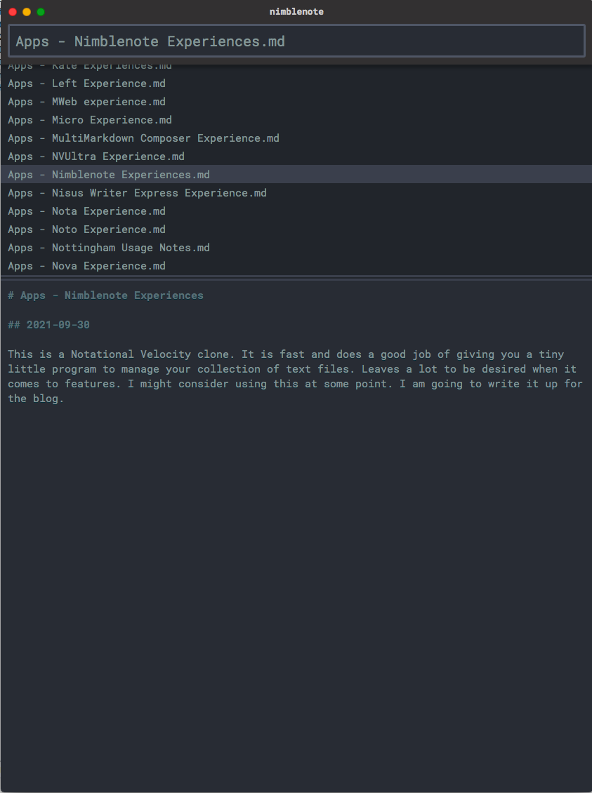Open Apps - Left Experience.md note

click(x=296, y=84)
